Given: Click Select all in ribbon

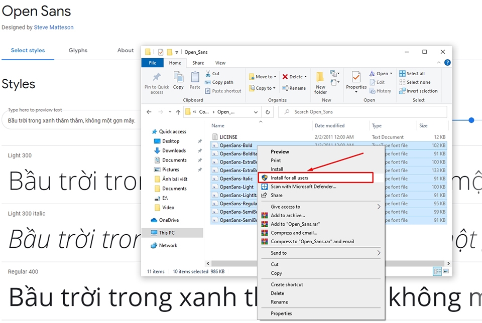Looking at the screenshot, I should click(x=412, y=73).
